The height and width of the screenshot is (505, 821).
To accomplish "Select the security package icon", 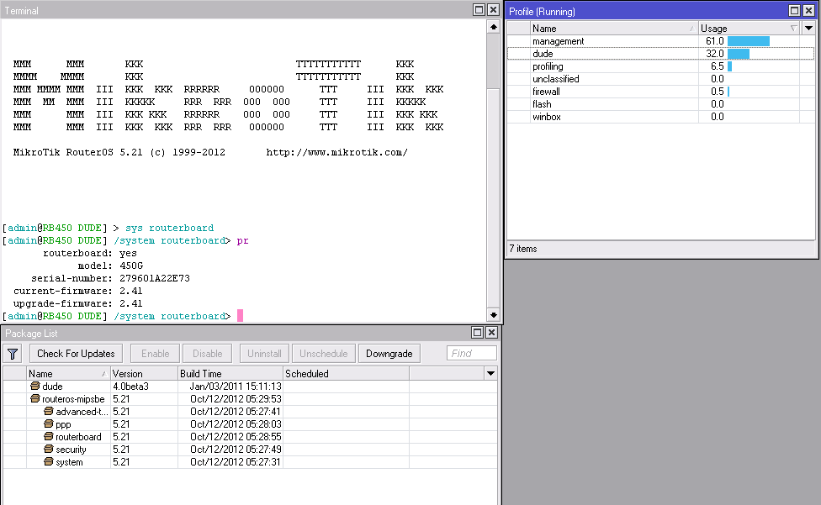I will tap(49, 449).
